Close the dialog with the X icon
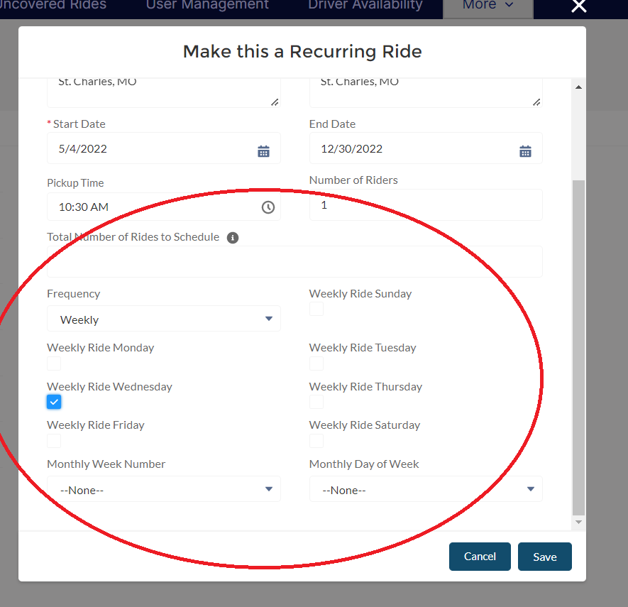 click(x=579, y=6)
